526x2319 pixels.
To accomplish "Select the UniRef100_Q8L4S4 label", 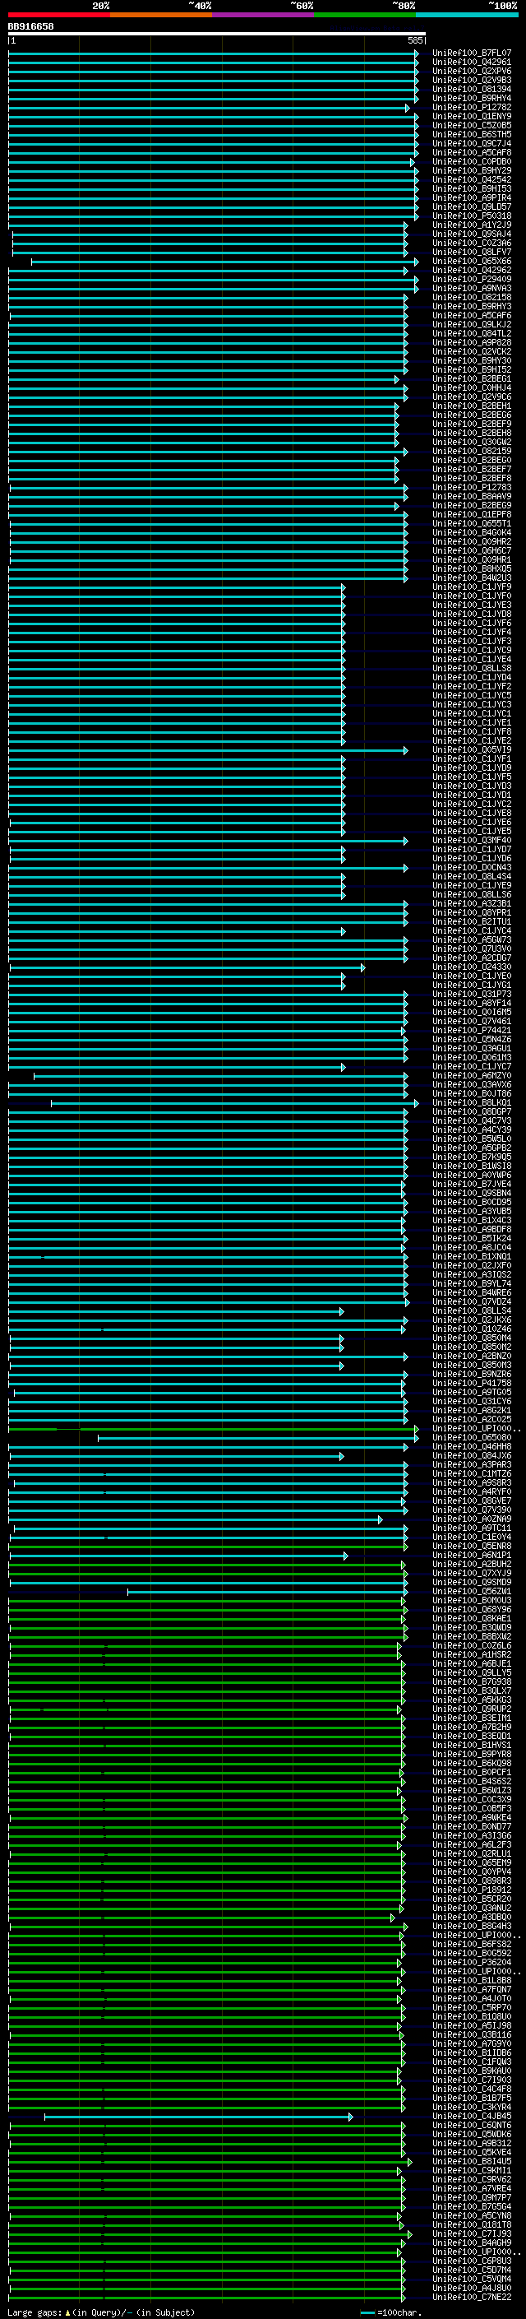I will click(x=471, y=877).
